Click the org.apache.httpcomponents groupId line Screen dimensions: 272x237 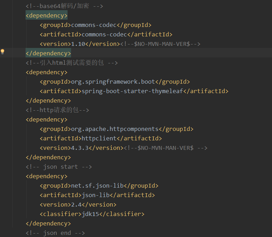tap(117, 129)
